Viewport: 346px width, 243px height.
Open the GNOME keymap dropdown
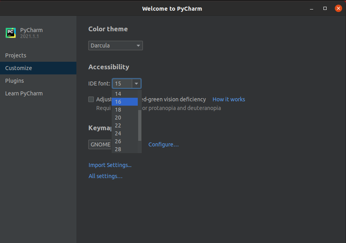100,144
